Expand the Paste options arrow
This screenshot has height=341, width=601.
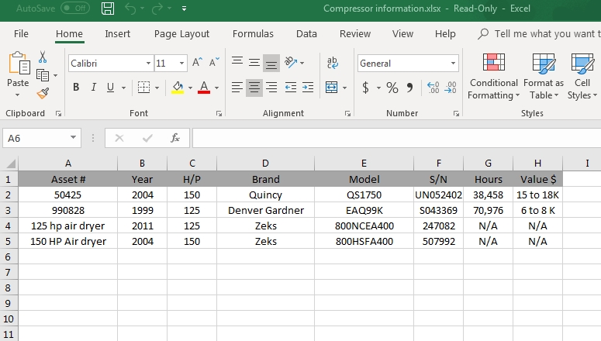(18, 95)
